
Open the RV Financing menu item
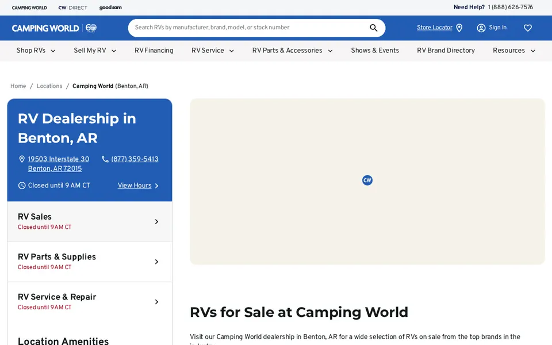click(x=154, y=51)
